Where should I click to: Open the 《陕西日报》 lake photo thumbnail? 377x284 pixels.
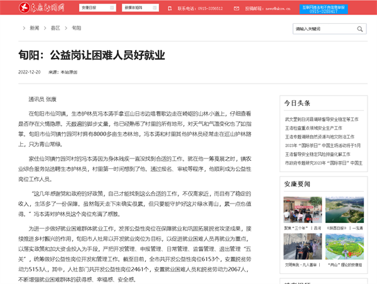tap(344, 210)
